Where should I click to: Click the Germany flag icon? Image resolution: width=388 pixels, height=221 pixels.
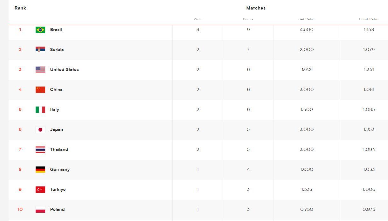pos(40,170)
